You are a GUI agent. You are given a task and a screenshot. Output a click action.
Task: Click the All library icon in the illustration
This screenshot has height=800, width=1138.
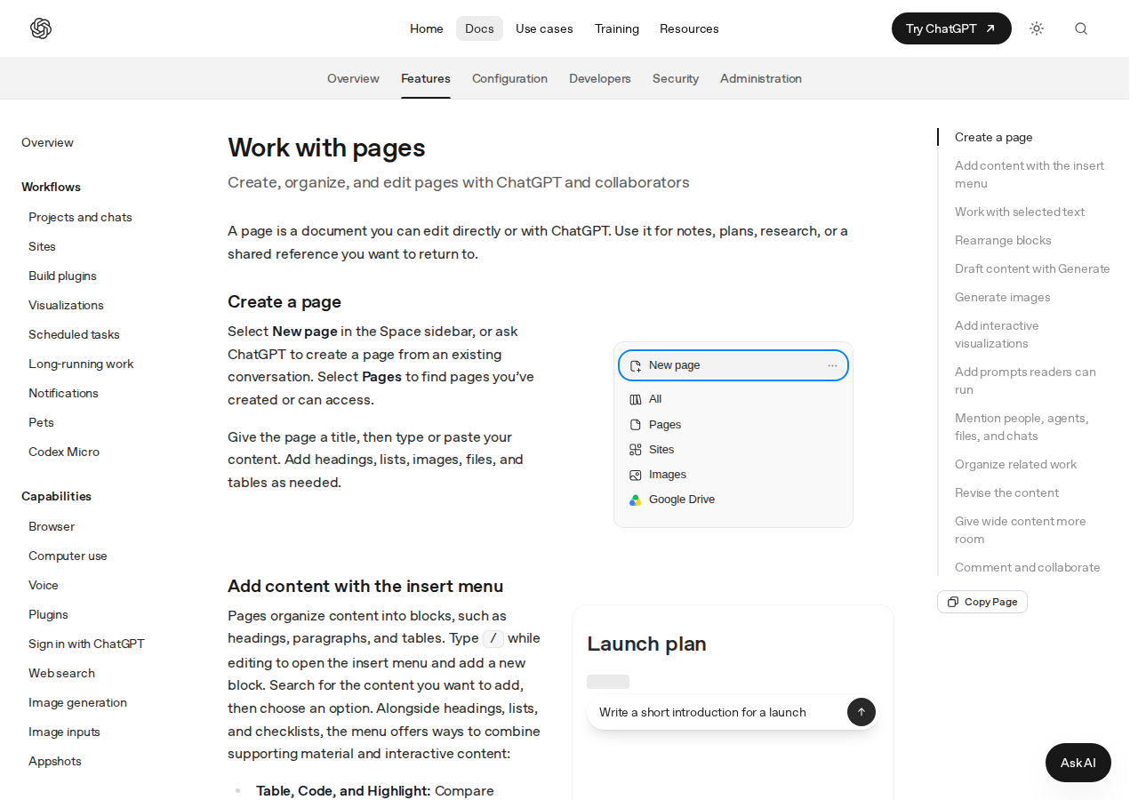pos(636,399)
